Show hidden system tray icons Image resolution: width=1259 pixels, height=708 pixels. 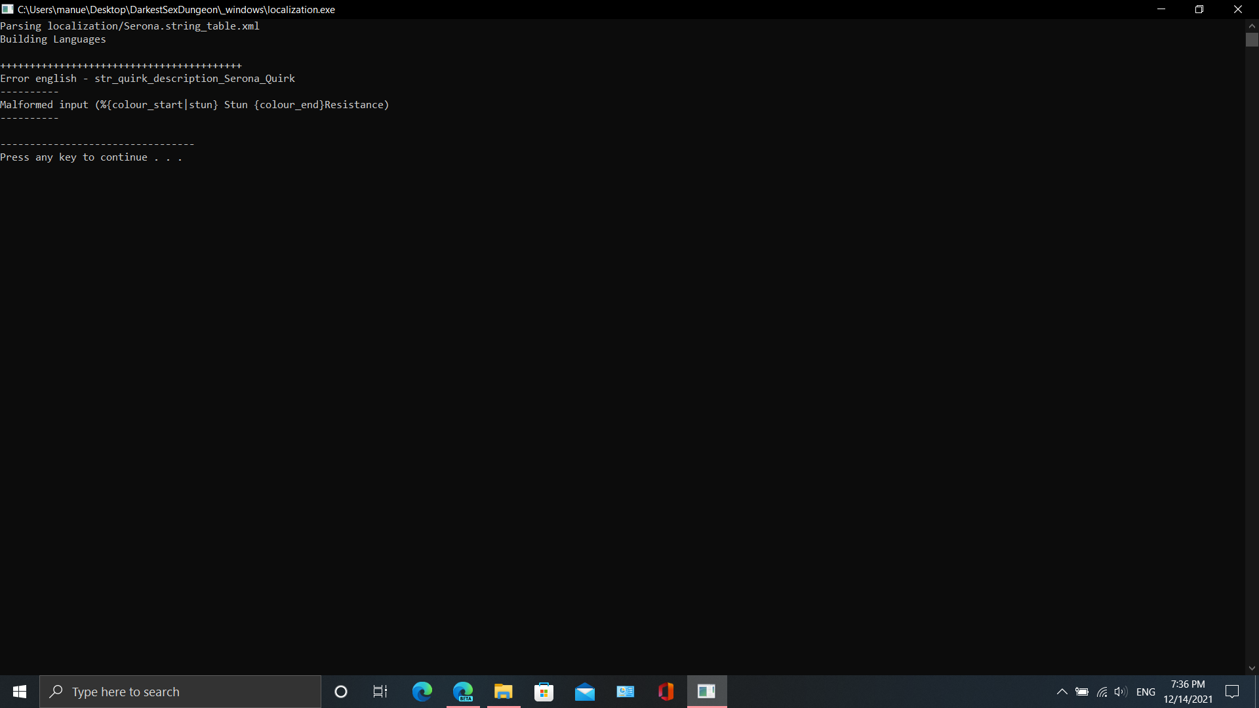click(1062, 692)
